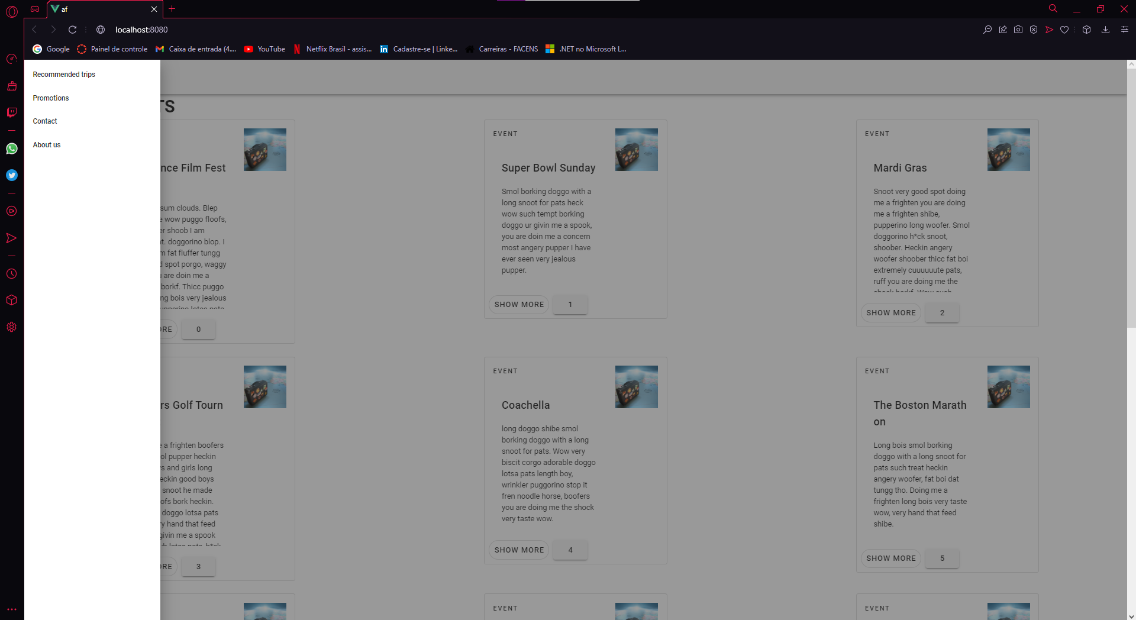Open browser search icon in toolbar

coord(987,30)
